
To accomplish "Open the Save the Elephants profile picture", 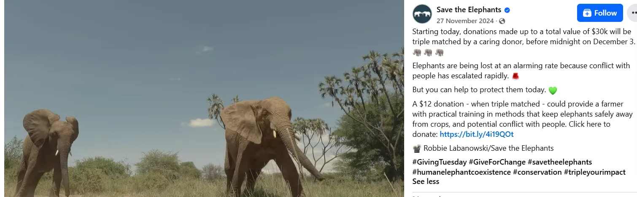I will click(x=422, y=14).
